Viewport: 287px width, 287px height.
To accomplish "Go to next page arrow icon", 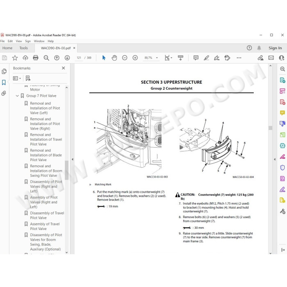I will coord(67,58).
